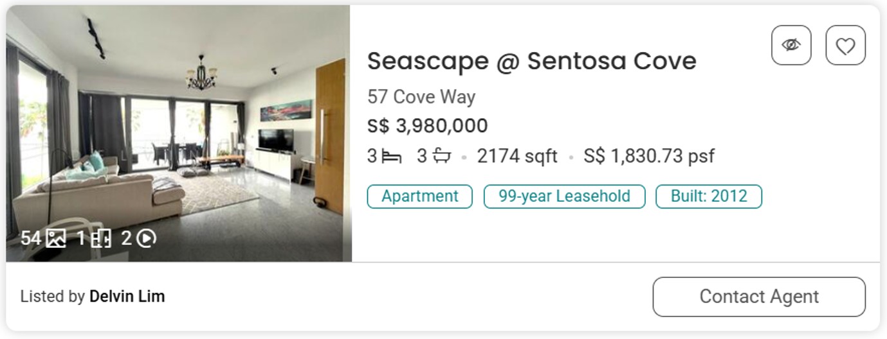
Task: Click the 57 Cove Way address
Action: tap(421, 97)
